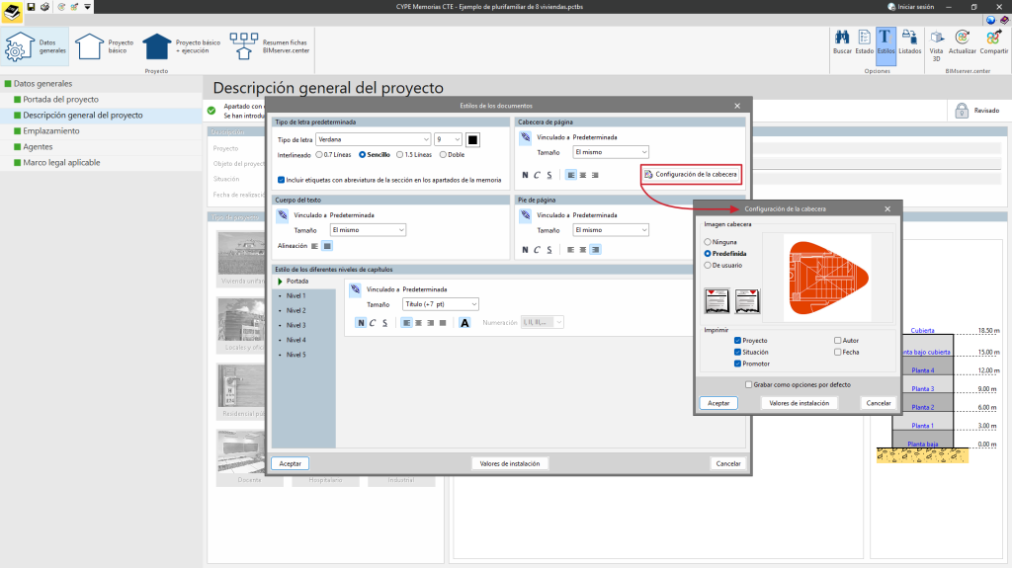Open the Título (+7 pt) size dropdown

coord(440,304)
